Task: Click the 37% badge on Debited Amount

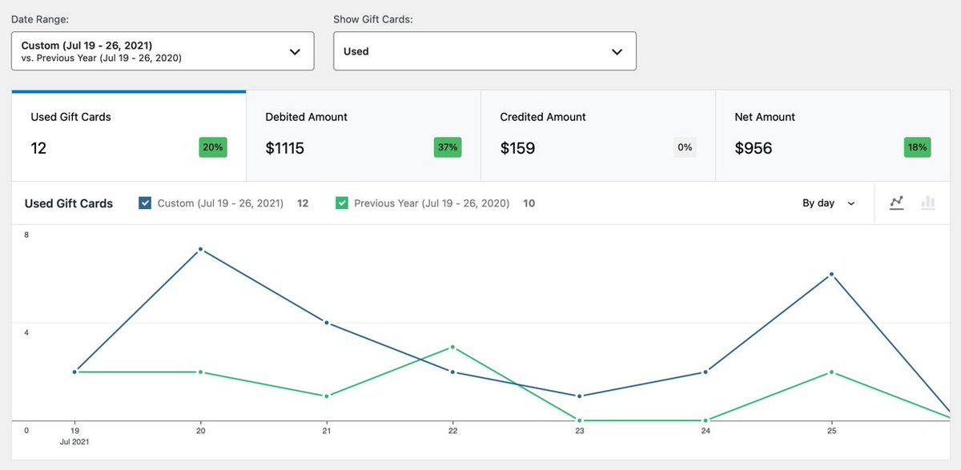Action: coord(448,147)
